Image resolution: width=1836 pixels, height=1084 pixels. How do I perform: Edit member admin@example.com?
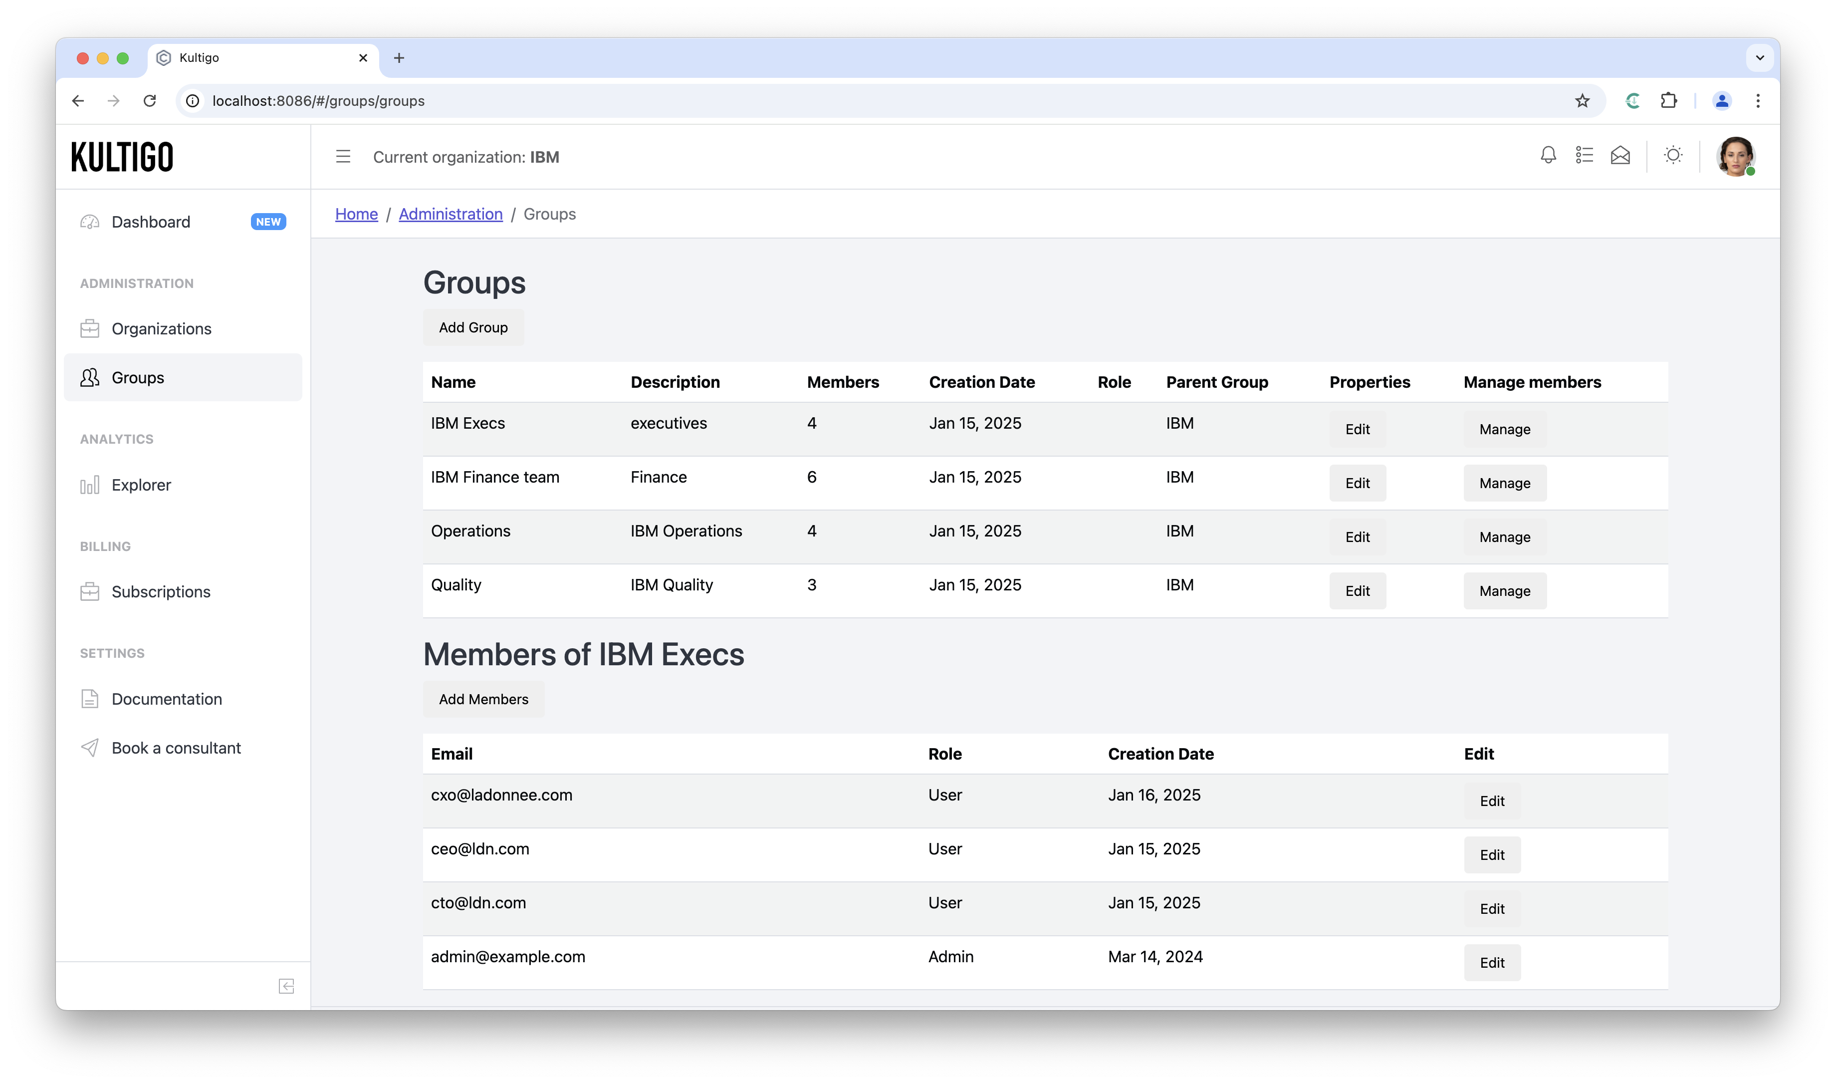[x=1492, y=963]
